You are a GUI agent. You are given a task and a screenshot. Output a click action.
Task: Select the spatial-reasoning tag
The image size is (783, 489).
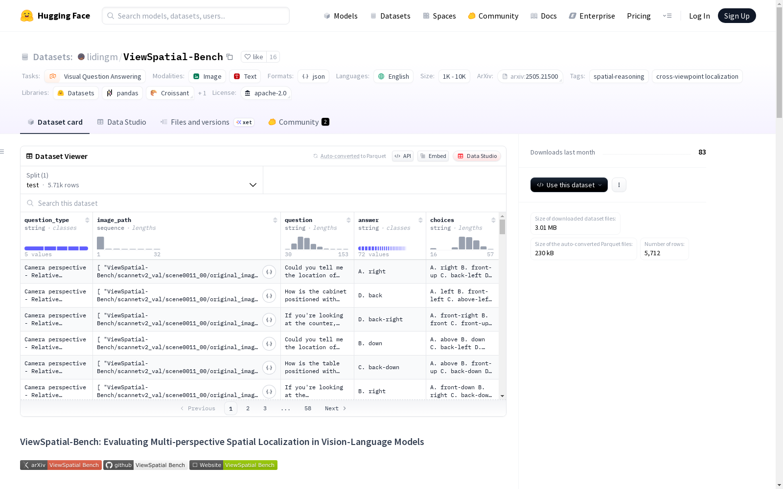[619, 76]
